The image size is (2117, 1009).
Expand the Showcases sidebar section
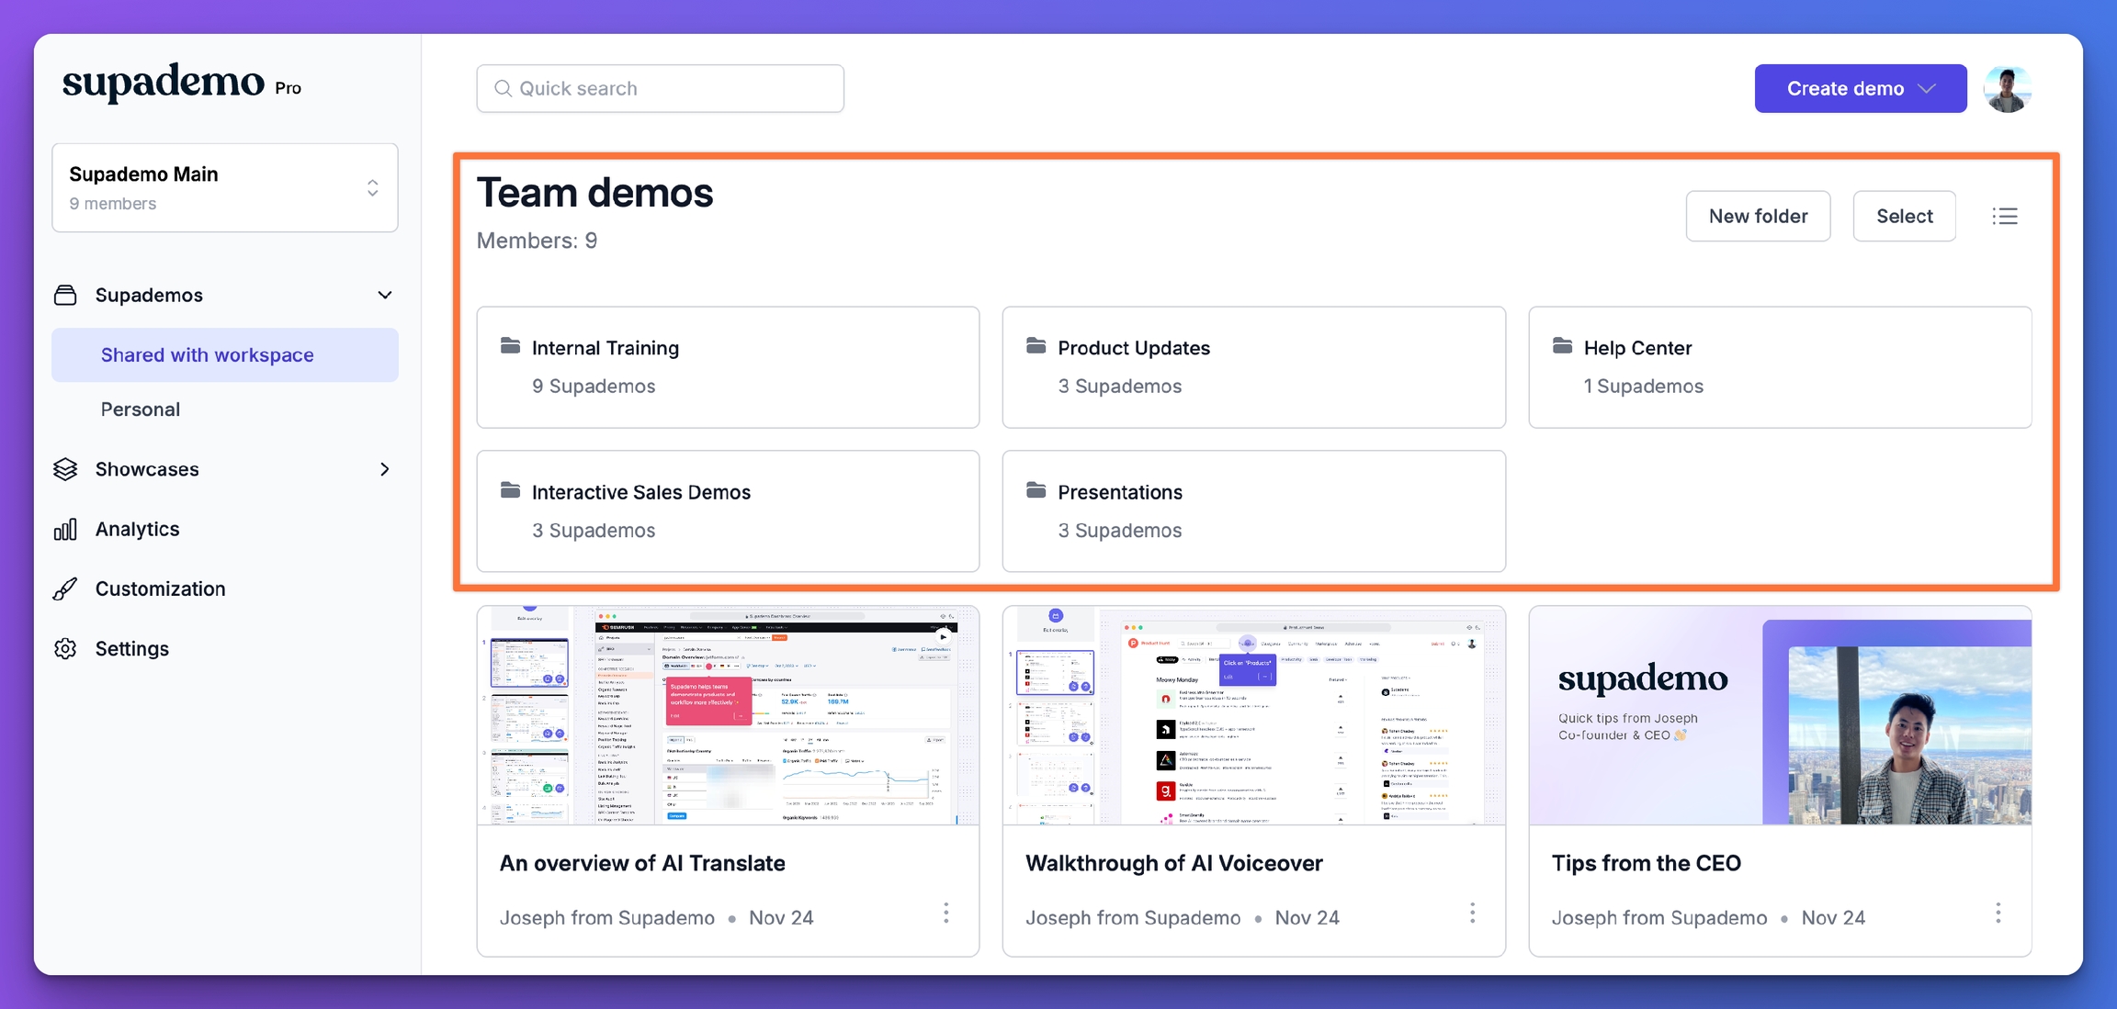coord(384,469)
